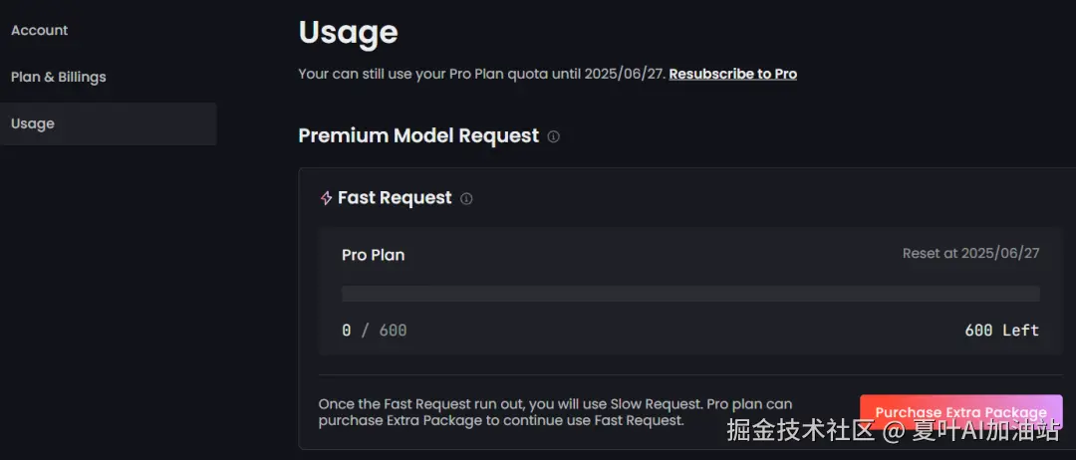Select the Usage sidebar item

coord(33,123)
